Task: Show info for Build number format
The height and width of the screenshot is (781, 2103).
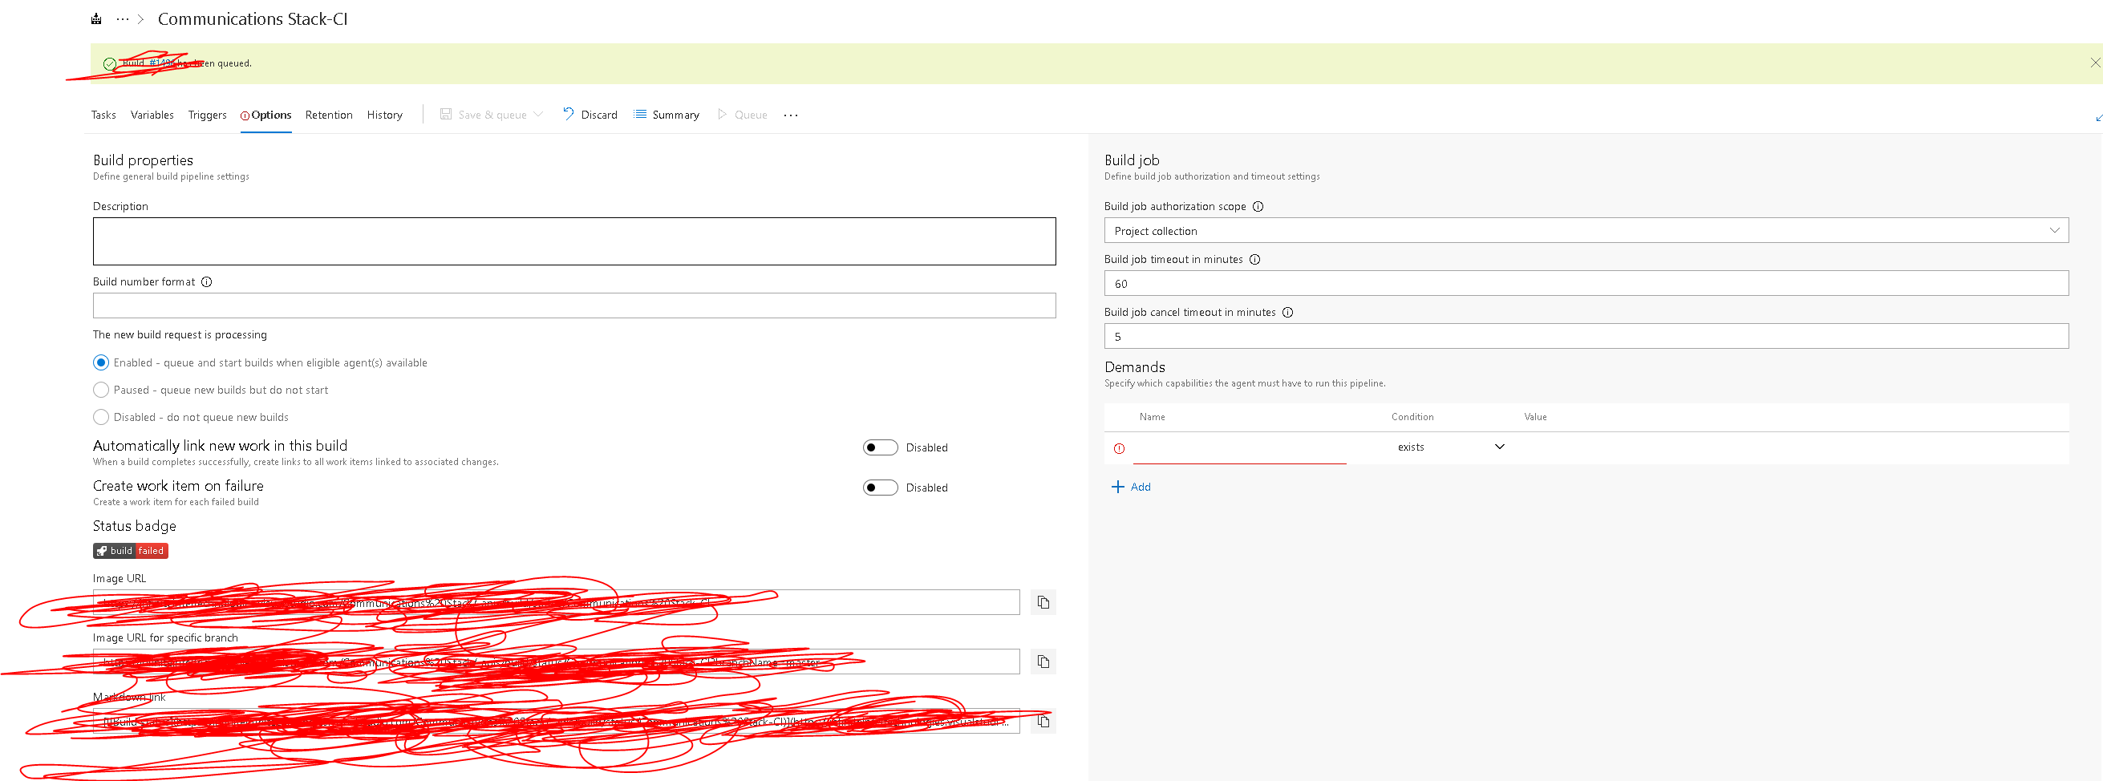Action: [207, 282]
